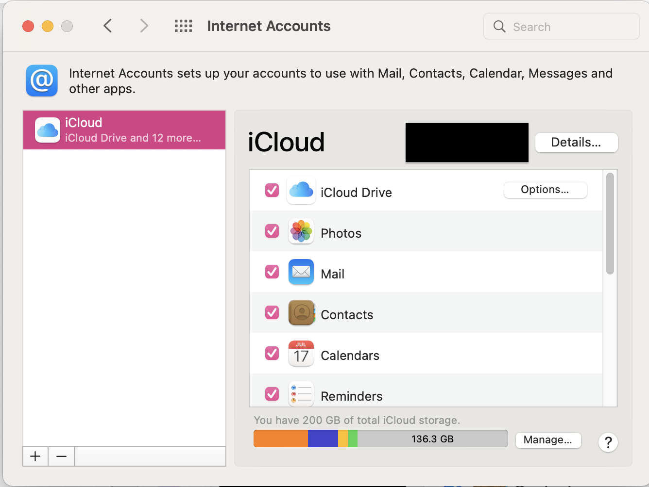Image resolution: width=649 pixels, height=487 pixels.
Task: Select the iCloud account in sidebar
Action: [124, 130]
